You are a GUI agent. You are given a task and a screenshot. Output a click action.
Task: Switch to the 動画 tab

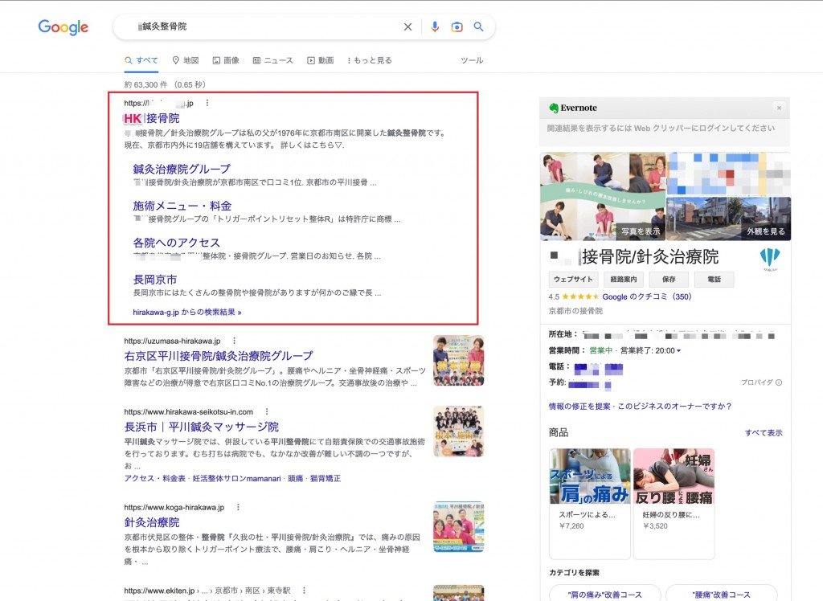click(320, 60)
